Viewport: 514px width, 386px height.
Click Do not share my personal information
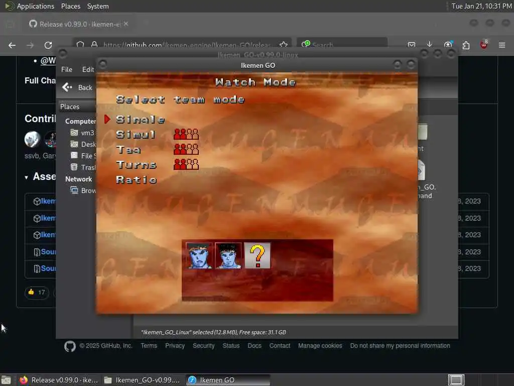click(x=400, y=346)
